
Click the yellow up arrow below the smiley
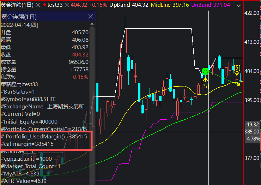tap(205, 80)
